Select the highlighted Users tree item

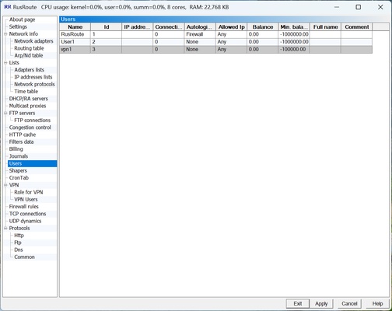tap(32, 163)
